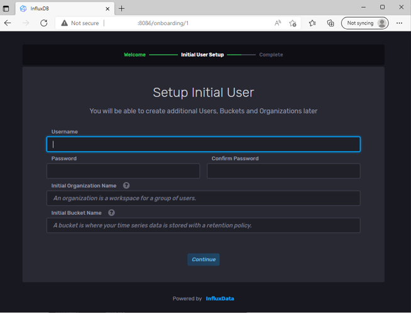Open a new browser tab

click(122, 9)
